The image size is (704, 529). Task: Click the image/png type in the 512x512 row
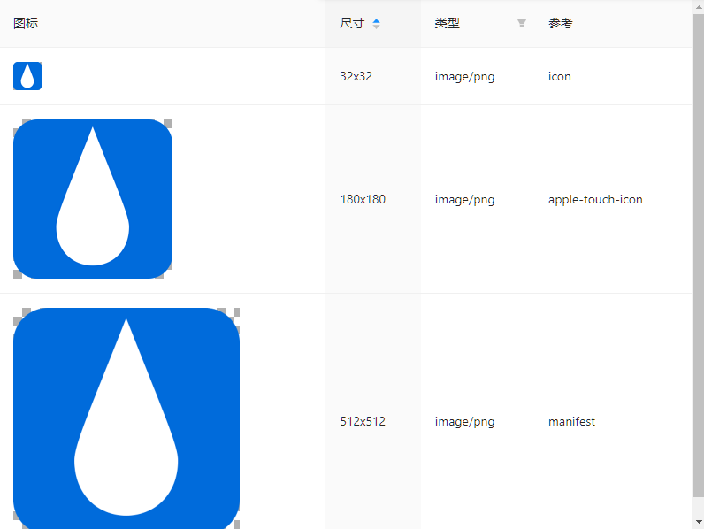[x=464, y=422]
